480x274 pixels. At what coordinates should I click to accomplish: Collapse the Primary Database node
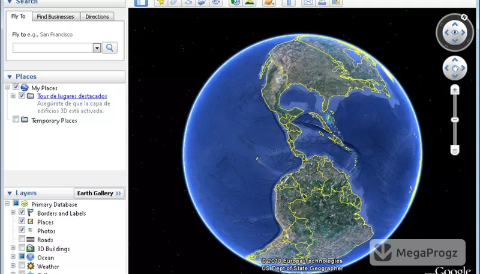click(7, 204)
